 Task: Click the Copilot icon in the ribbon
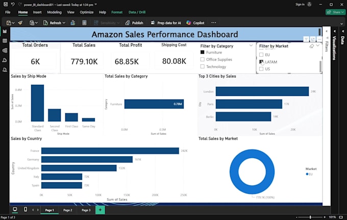point(188,23)
